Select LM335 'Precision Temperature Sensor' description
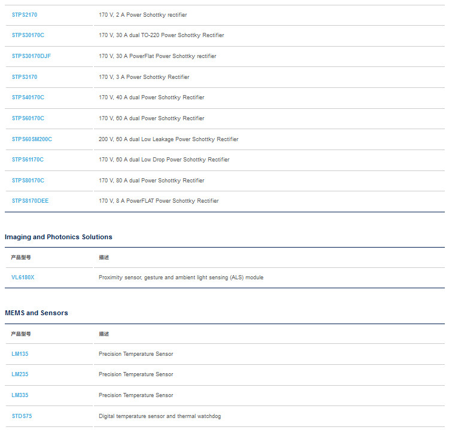This screenshot has width=452, height=430. point(136,395)
